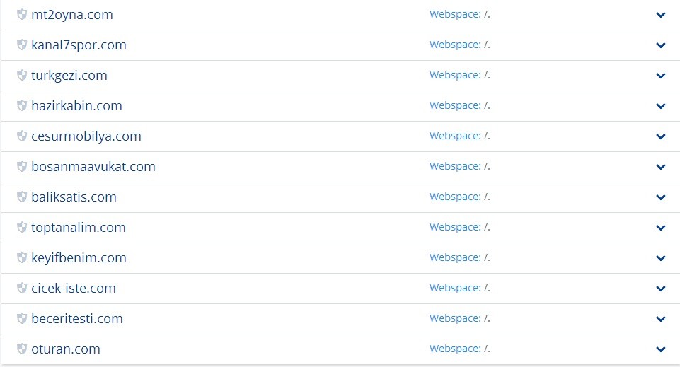680x367 pixels.
Task: Click the shield icon beside keyifbenim.com
Action: coord(22,257)
